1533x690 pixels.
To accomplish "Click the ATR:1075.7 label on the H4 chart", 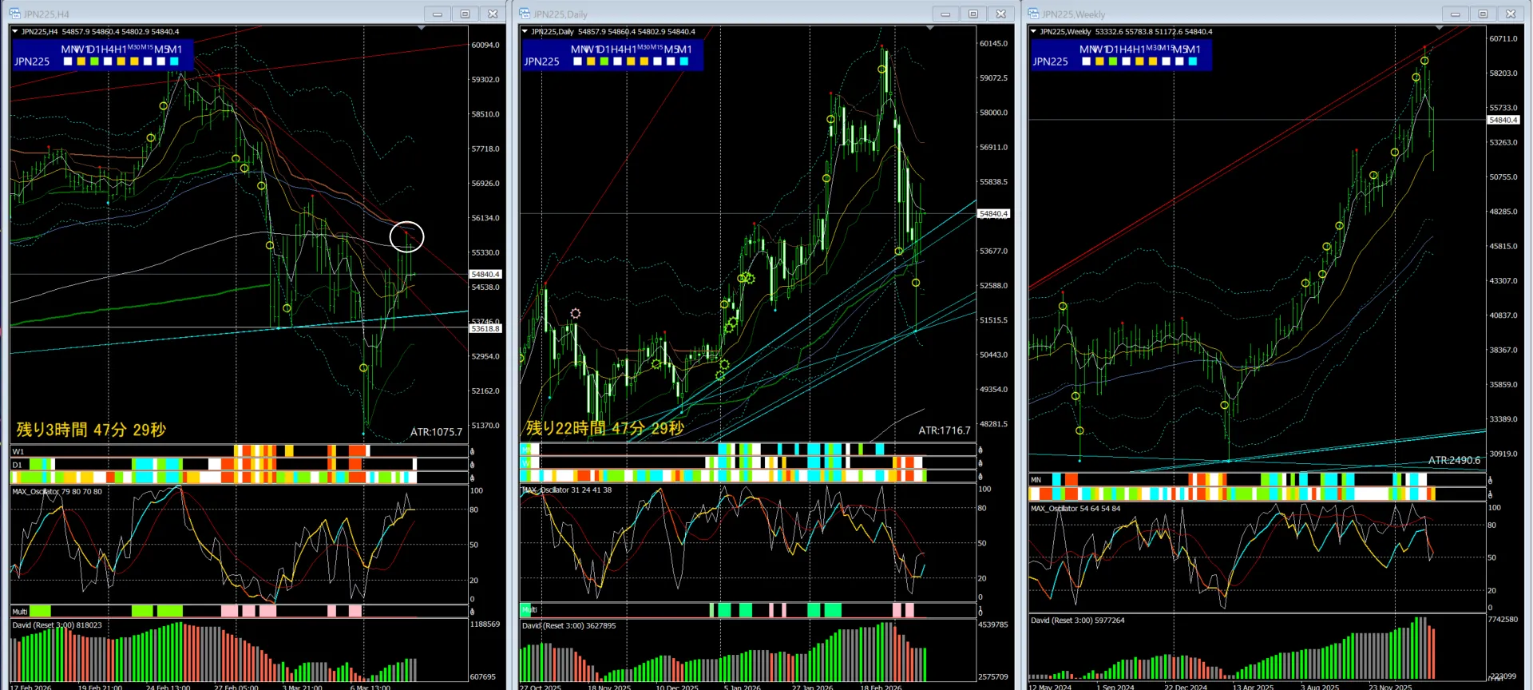I will pyautogui.click(x=436, y=432).
